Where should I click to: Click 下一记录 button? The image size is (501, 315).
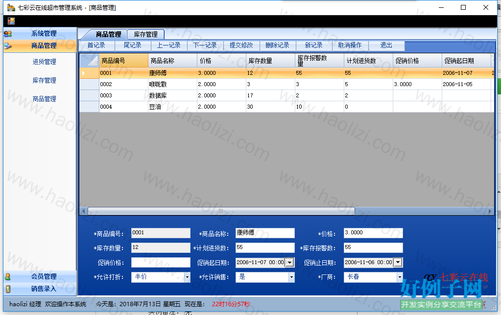[x=205, y=45]
